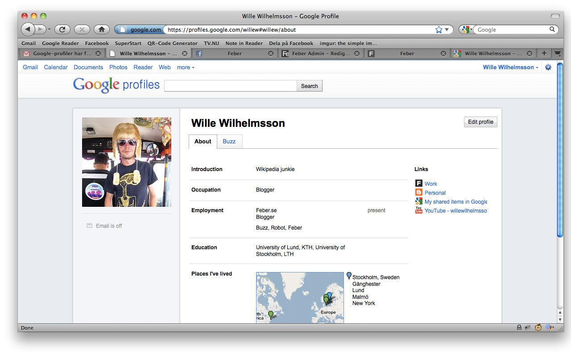This screenshot has height=356, width=571.
Task: Select the Google shared items icon
Action: (418, 201)
